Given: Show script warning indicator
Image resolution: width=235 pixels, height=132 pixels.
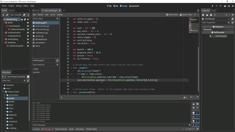Looking at the screenshot, I should click(x=185, y=97).
